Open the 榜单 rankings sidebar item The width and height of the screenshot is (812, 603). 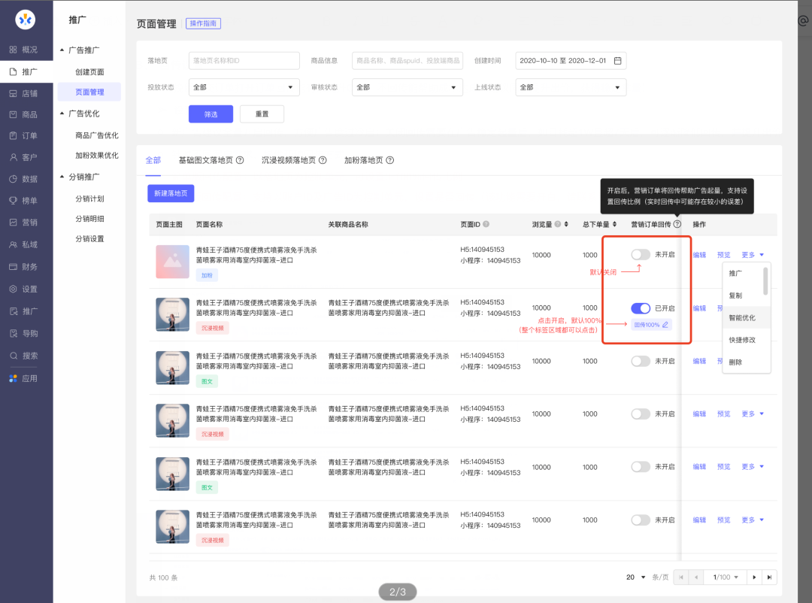pos(23,201)
